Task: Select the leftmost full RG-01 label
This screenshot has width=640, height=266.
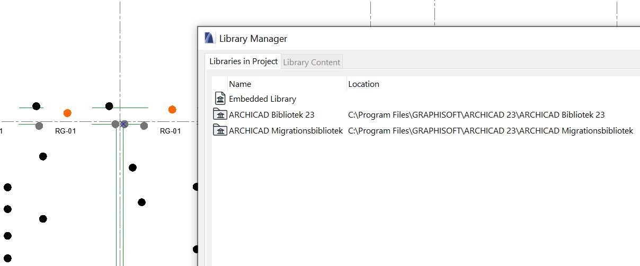Action: (66, 131)
